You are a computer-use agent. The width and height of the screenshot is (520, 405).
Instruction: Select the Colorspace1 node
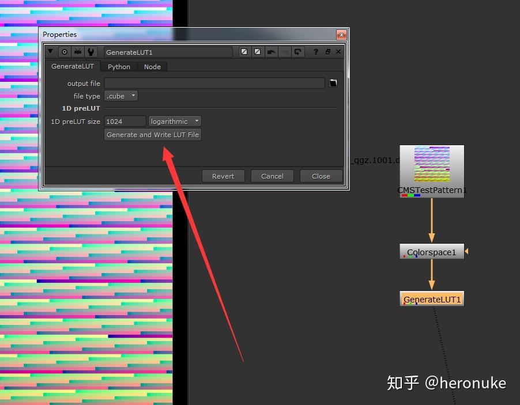click(x=431, y=252)
